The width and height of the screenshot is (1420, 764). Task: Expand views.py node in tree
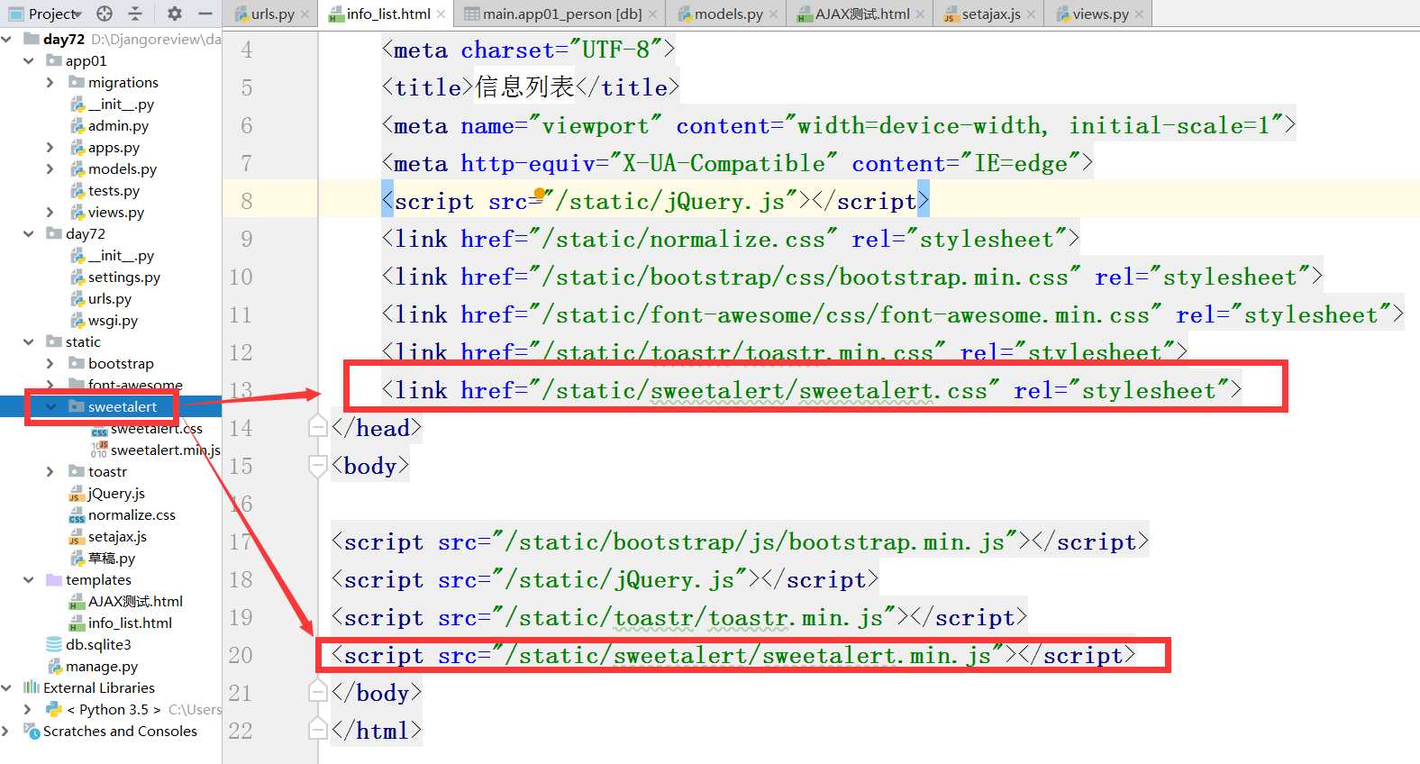point(50,212)
